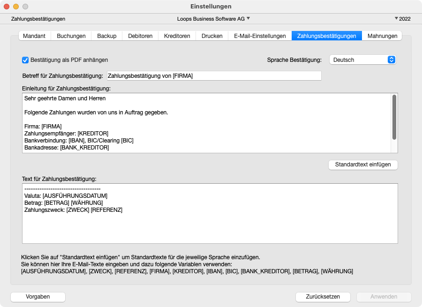Open the Buchungen tab
This screenshot has width=422, height=307.
[x=71, y=36]
